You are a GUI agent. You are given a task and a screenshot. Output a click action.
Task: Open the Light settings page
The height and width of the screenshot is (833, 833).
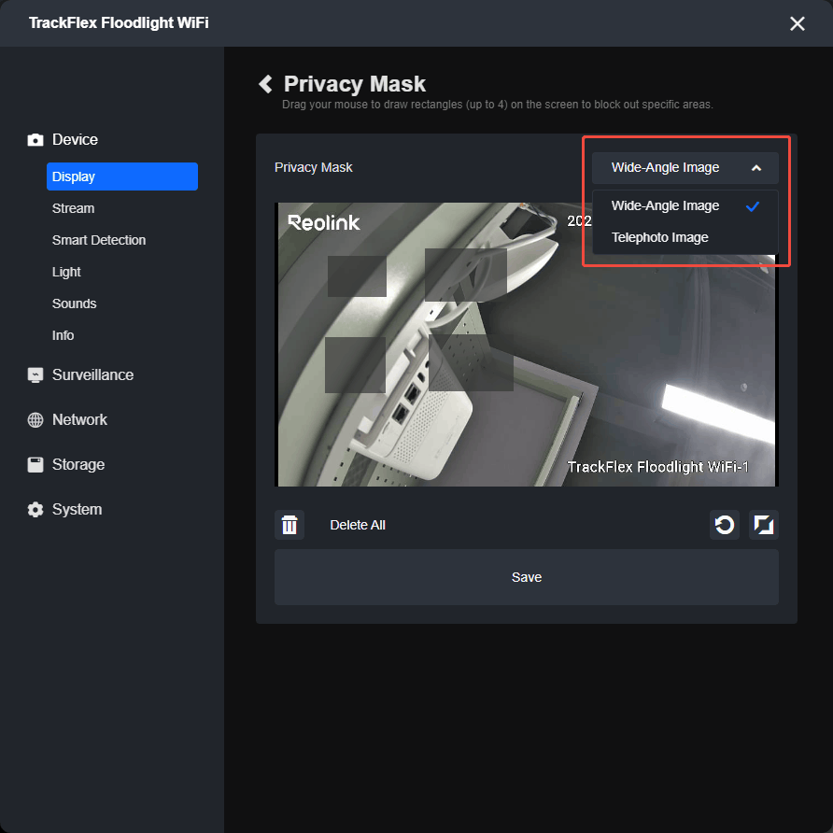pyautogui.click(x=66, y=272)
